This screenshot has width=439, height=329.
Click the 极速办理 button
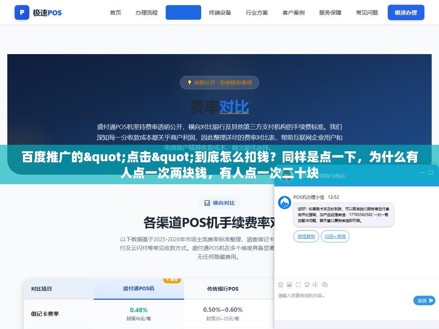406,12
